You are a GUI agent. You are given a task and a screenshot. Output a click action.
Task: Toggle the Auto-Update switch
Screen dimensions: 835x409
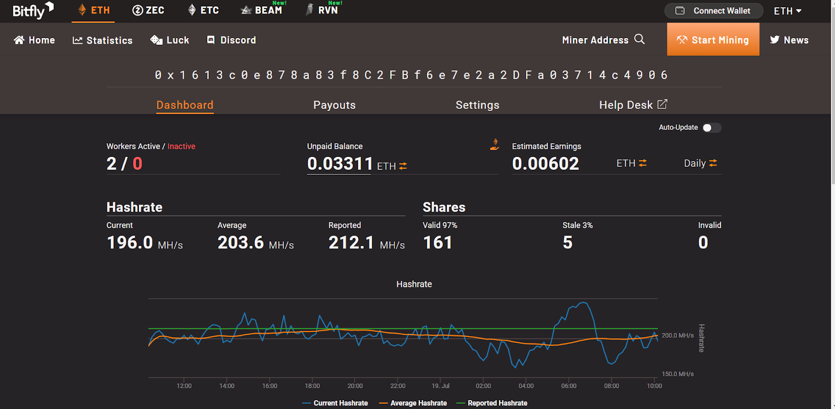coord(711,128)
